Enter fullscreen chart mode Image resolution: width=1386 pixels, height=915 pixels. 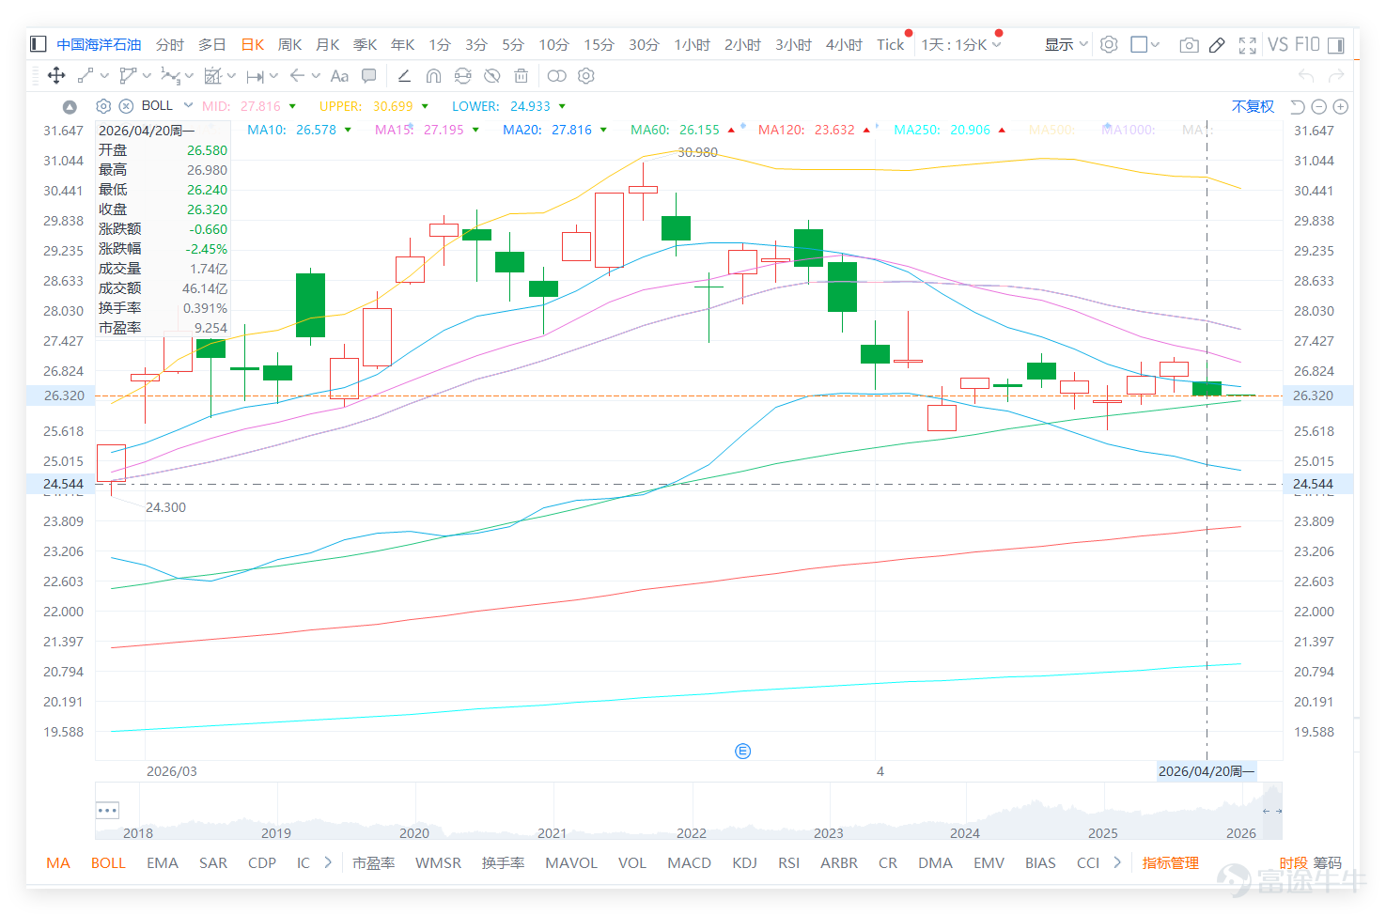[x=1248, y=44]
